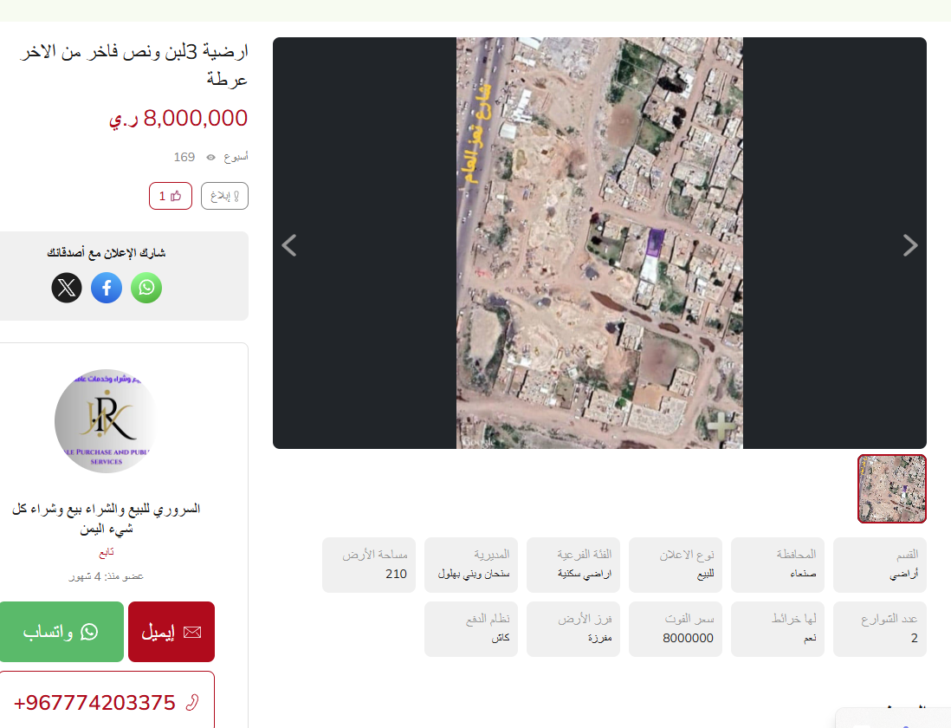Click the شارك الإعلان مع أصدقائك heading
The width and height of the screenshot is (951, 728).
pyautogui.click(x=107, y=253)
